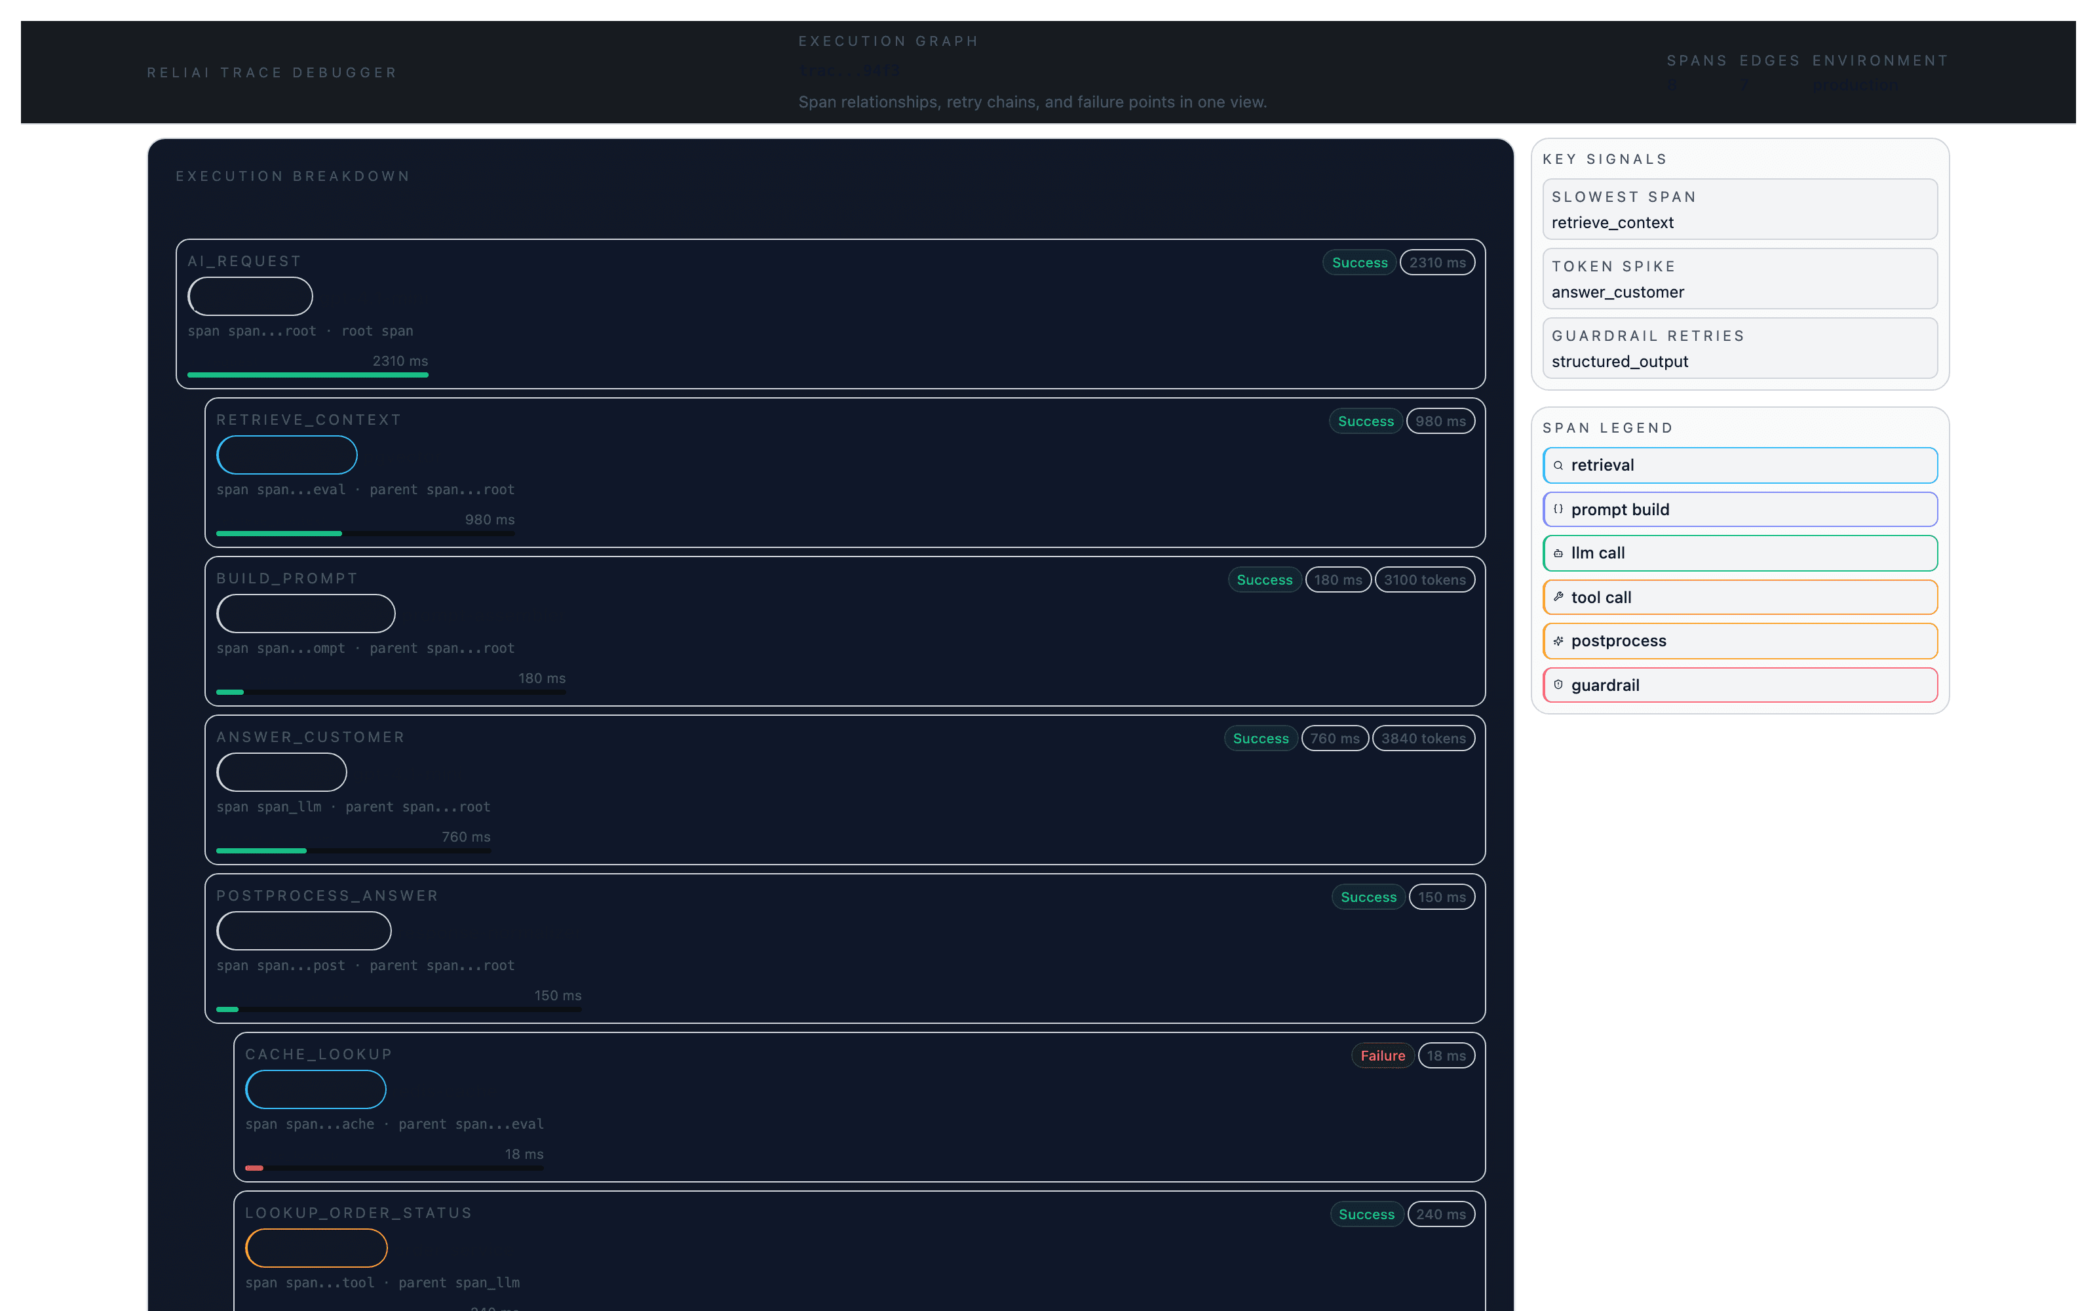Click the curly braces prompt build icon

pyautogui.click(x=1558, y=510)
